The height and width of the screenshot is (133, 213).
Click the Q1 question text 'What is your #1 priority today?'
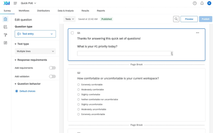click(x=97, y=46)
